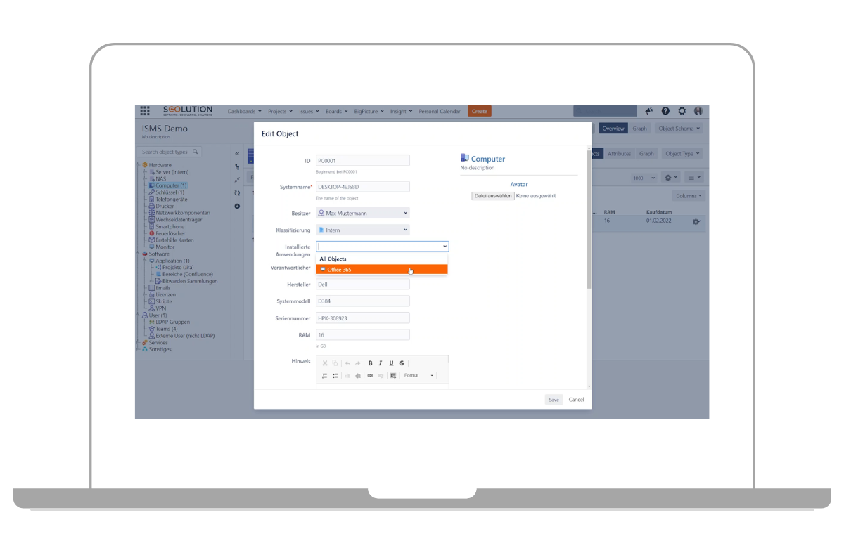The width and height of the screenshot is (844, 555).
Task: Click the app switcher grid icon
Action: coord(145,111)
